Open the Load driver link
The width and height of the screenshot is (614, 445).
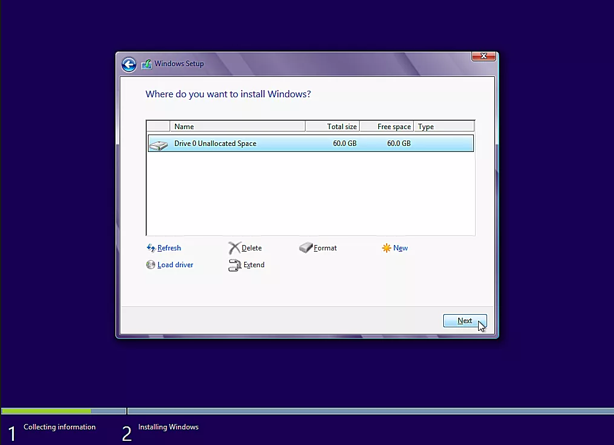(x=175, y=265)
